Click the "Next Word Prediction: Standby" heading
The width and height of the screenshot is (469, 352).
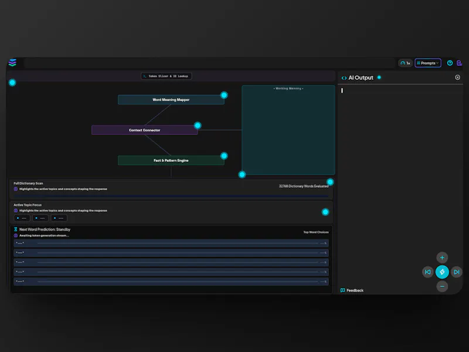[45, 229]
